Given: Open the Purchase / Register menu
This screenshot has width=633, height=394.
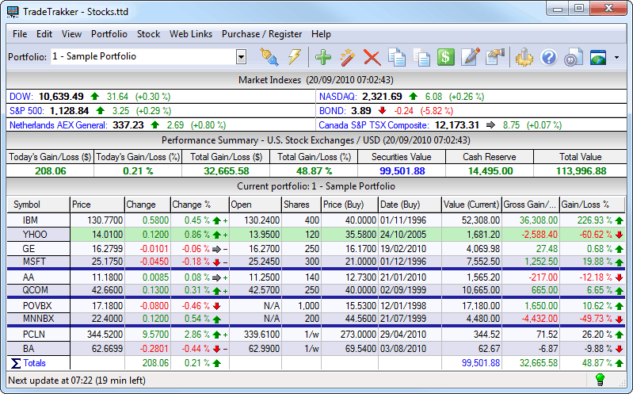Looking at the screenshot, I should (261, 34).
